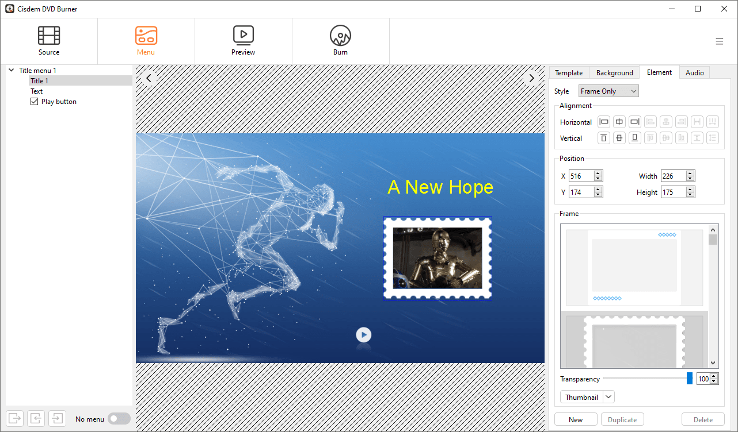
Task: Switch to the Background tab
Action: coord(614,73)
